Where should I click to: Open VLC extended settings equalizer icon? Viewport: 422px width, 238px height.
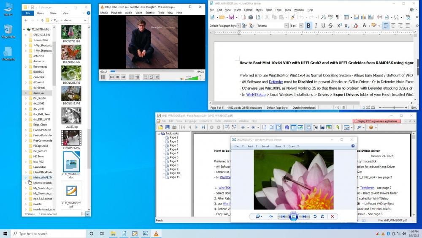[x=138, y=77]
